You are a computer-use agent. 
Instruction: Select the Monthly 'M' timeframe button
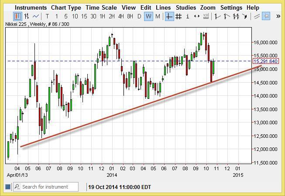coord(158,16)
